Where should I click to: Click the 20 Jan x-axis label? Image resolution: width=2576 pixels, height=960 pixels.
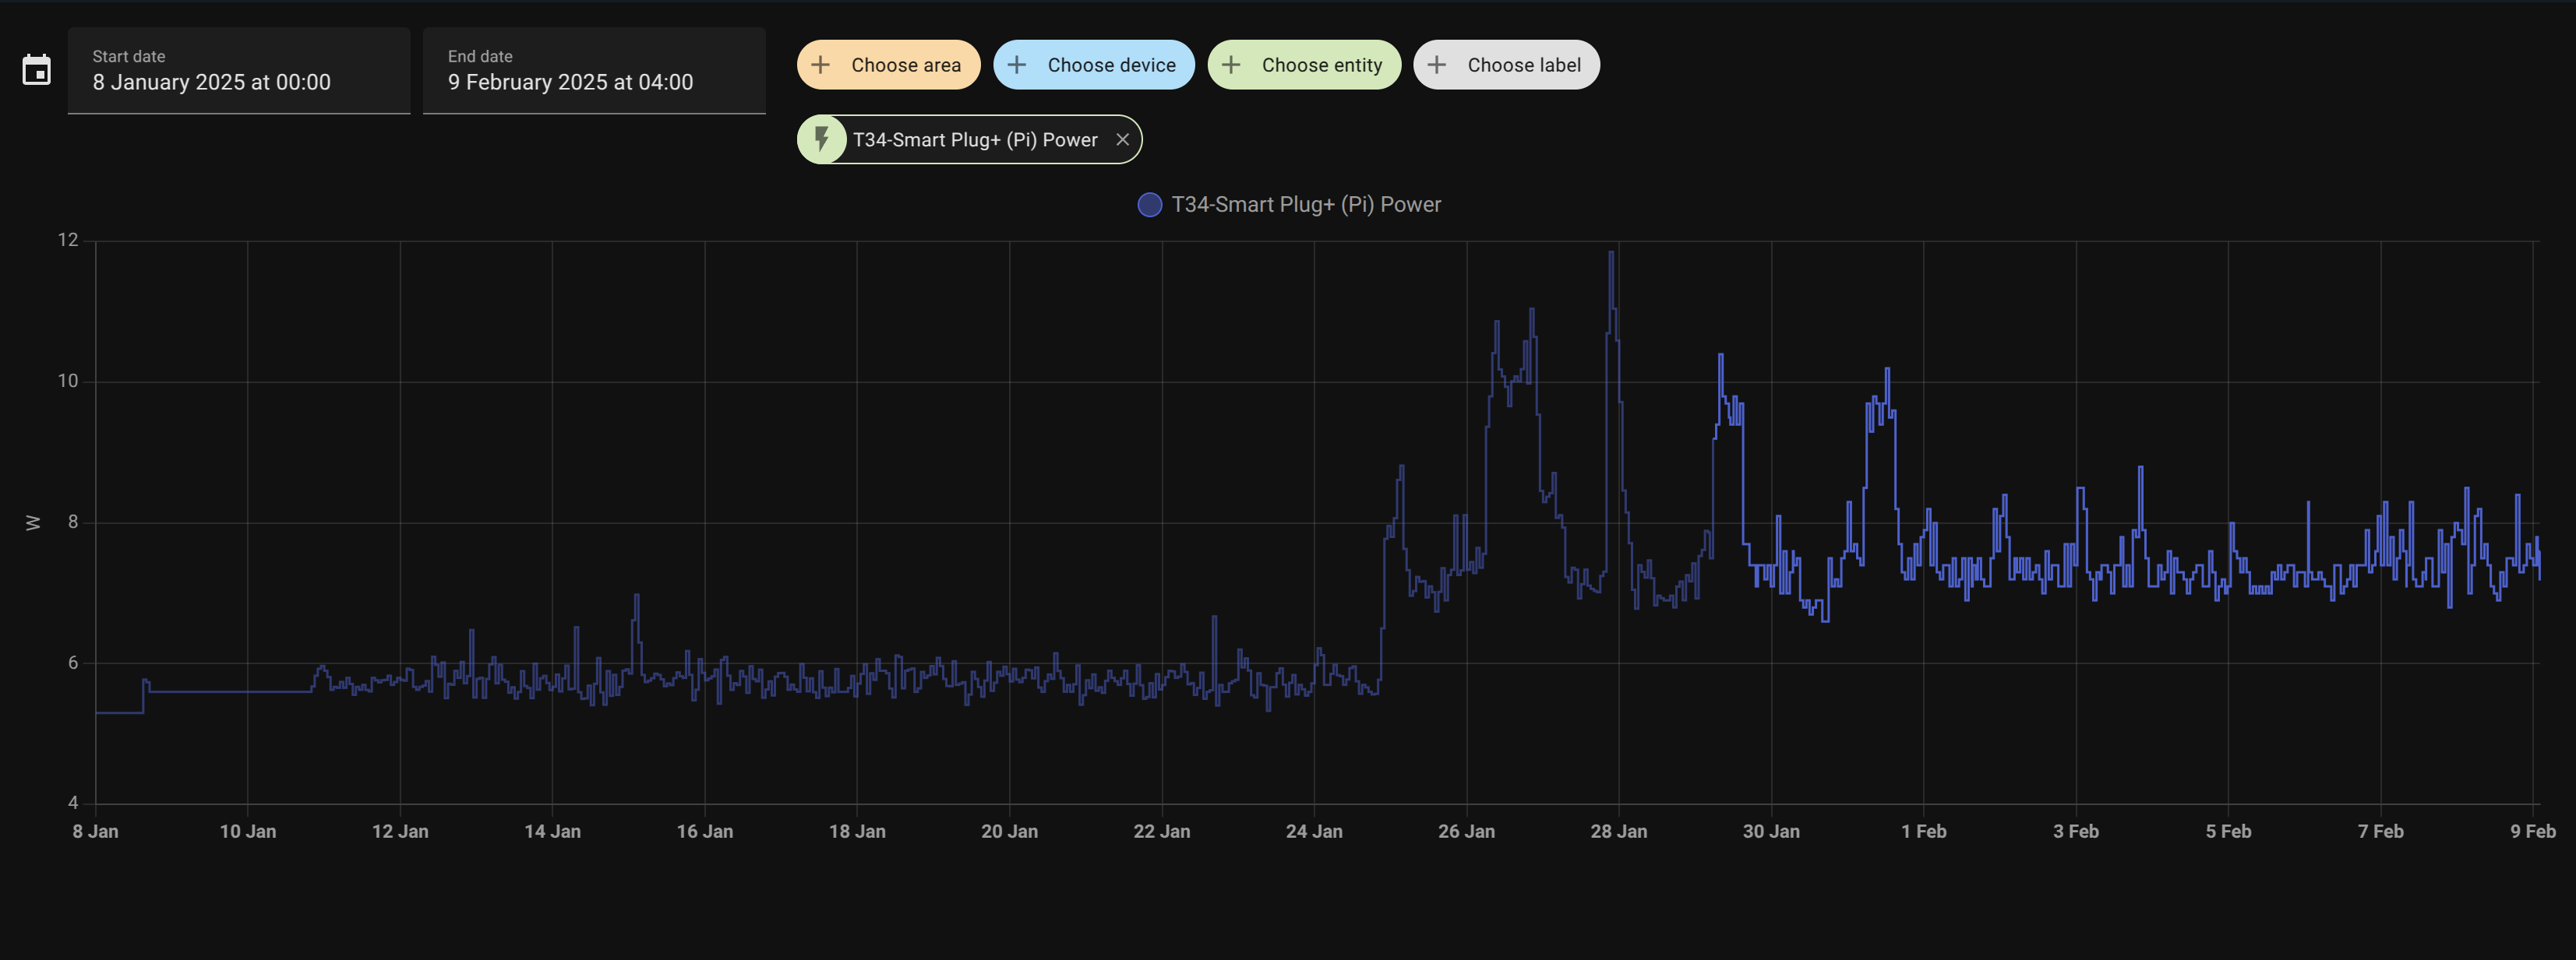[1009, 831]
